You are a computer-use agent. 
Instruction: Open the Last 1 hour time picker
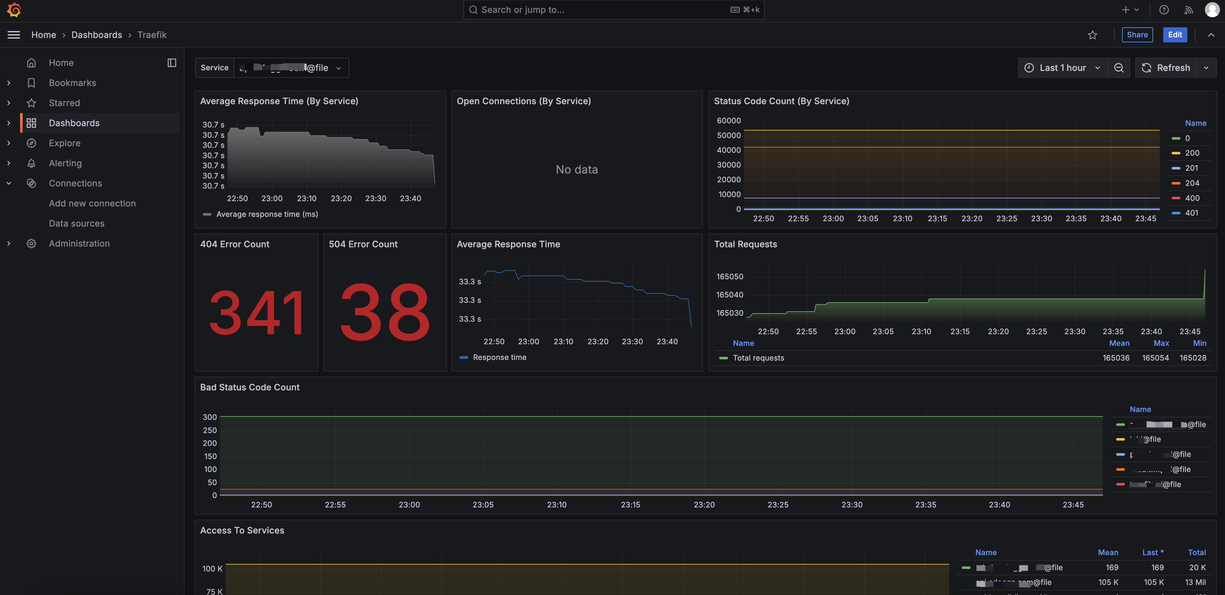pyautogui.click(x=1063, y=67)
